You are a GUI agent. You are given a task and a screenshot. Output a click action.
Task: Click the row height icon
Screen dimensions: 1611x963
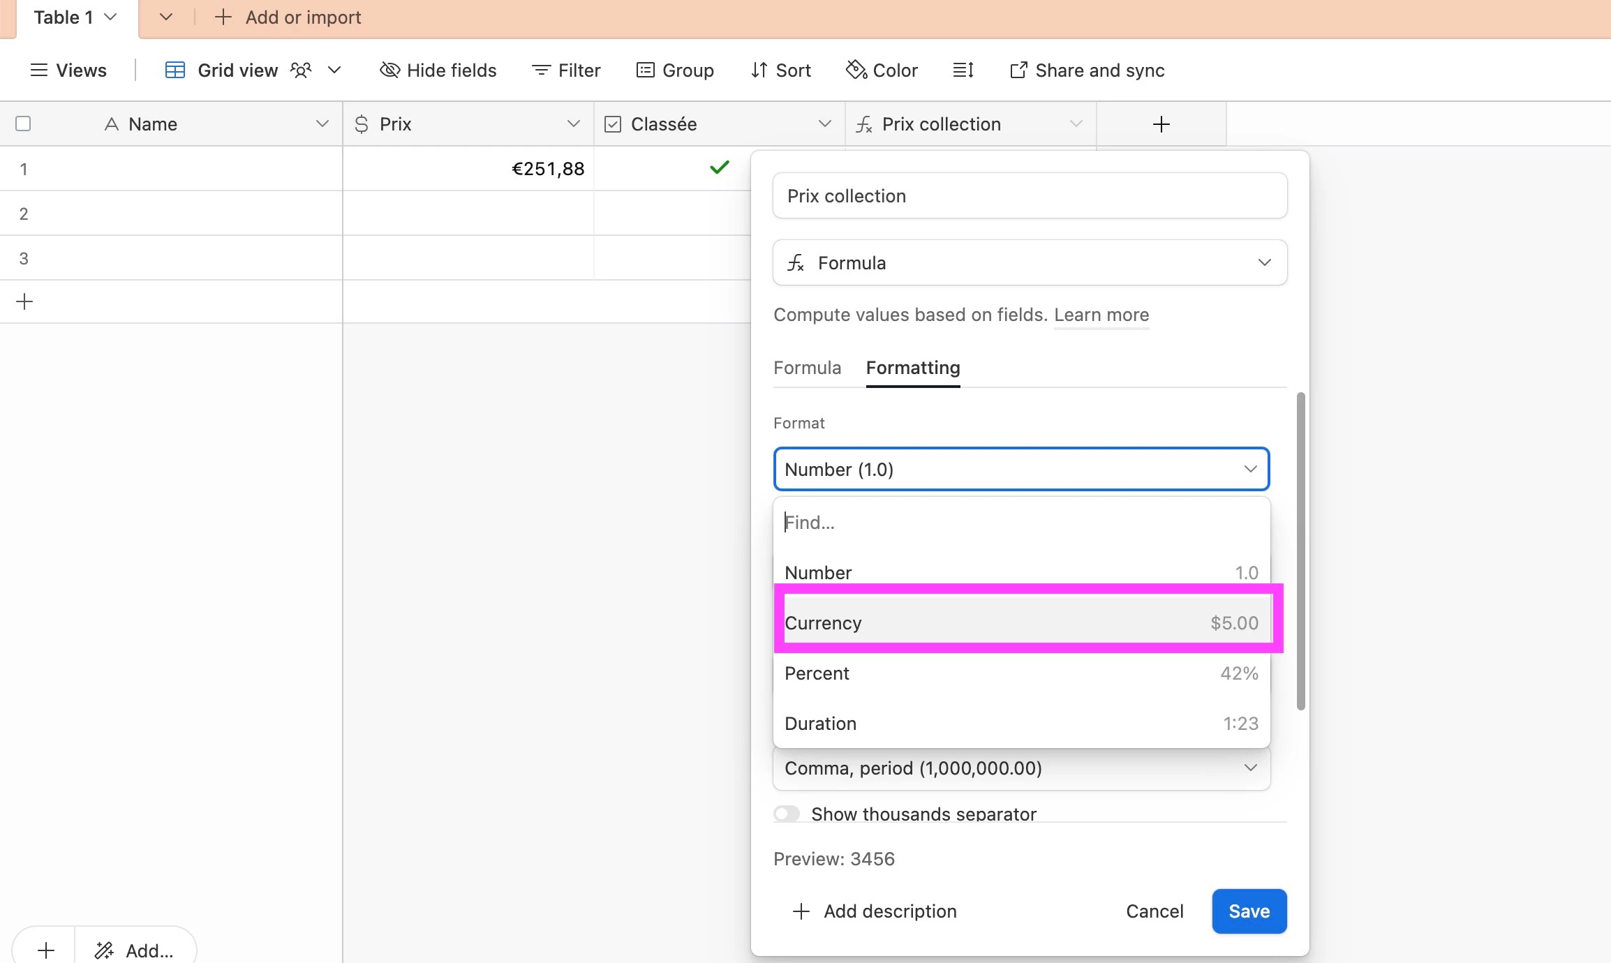point(963,70)
